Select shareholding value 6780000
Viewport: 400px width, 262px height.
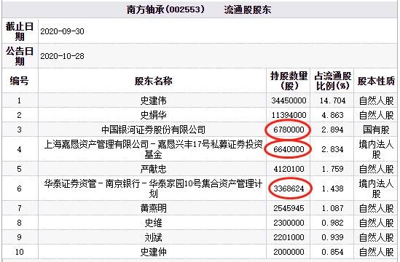click(x=289, y=130)
